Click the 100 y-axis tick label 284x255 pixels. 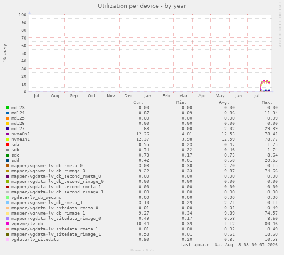pyautogui.click(x=22, y=15)
